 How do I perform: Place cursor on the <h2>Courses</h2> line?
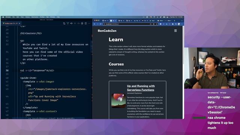pos(31,33)
